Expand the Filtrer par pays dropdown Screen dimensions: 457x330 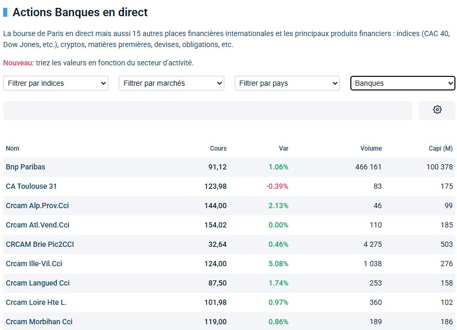point(287,83)
